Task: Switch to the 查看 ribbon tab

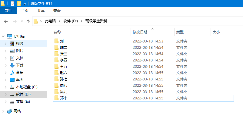Action: 57,11
